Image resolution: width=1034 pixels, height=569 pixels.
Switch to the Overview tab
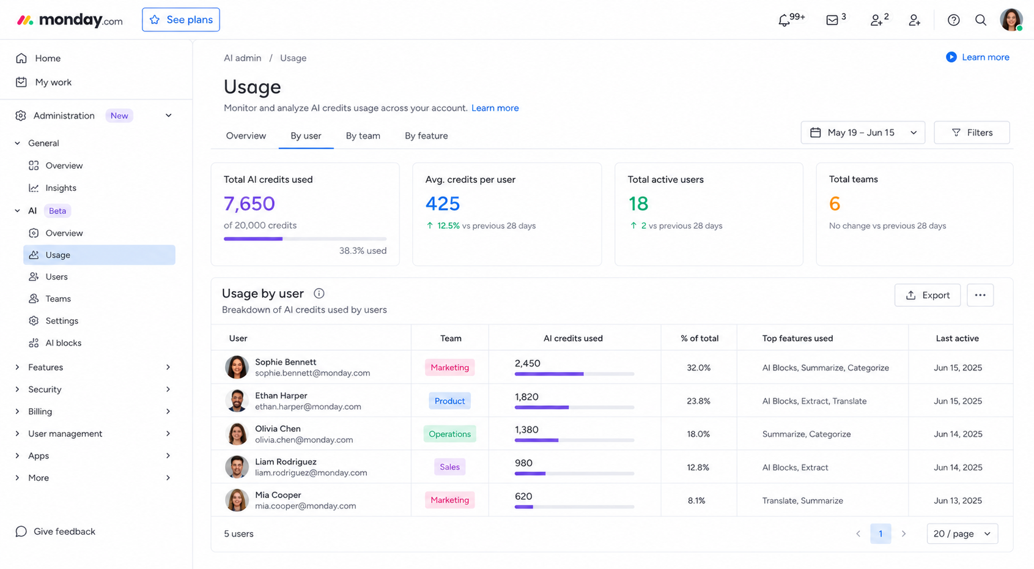click(x=246, y=136)
